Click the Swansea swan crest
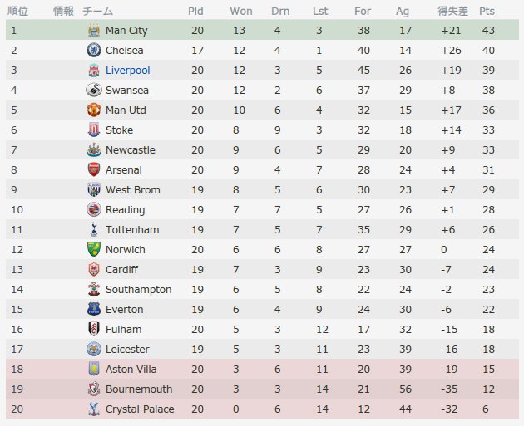The width and height of the screenshot is (524, 426). click(x=94, y=90)
